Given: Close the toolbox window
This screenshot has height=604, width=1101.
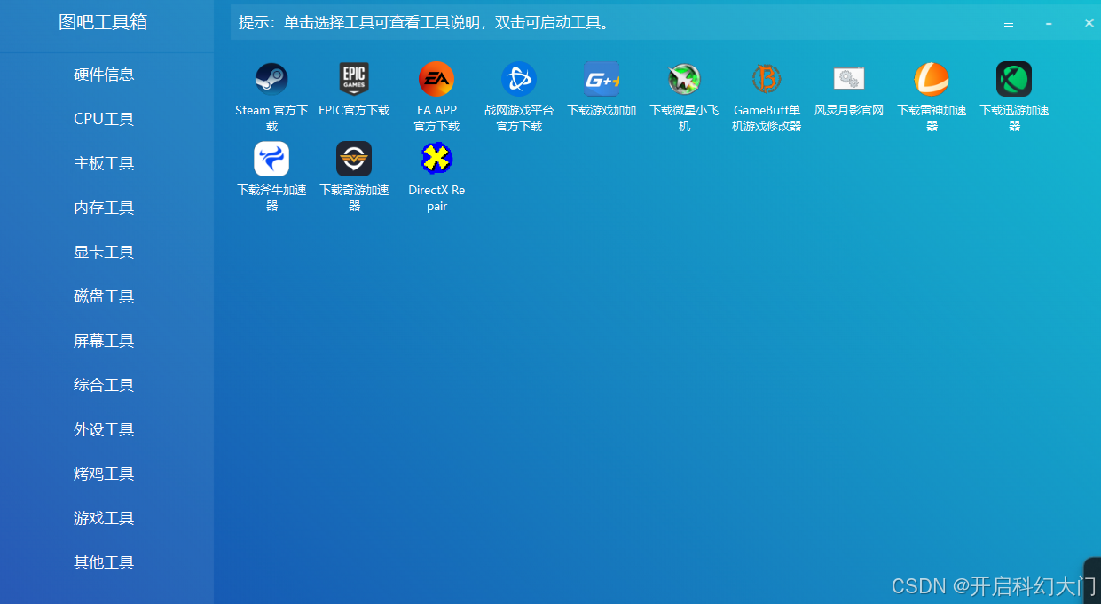Looking at the screenshot, I should 1089,23.
